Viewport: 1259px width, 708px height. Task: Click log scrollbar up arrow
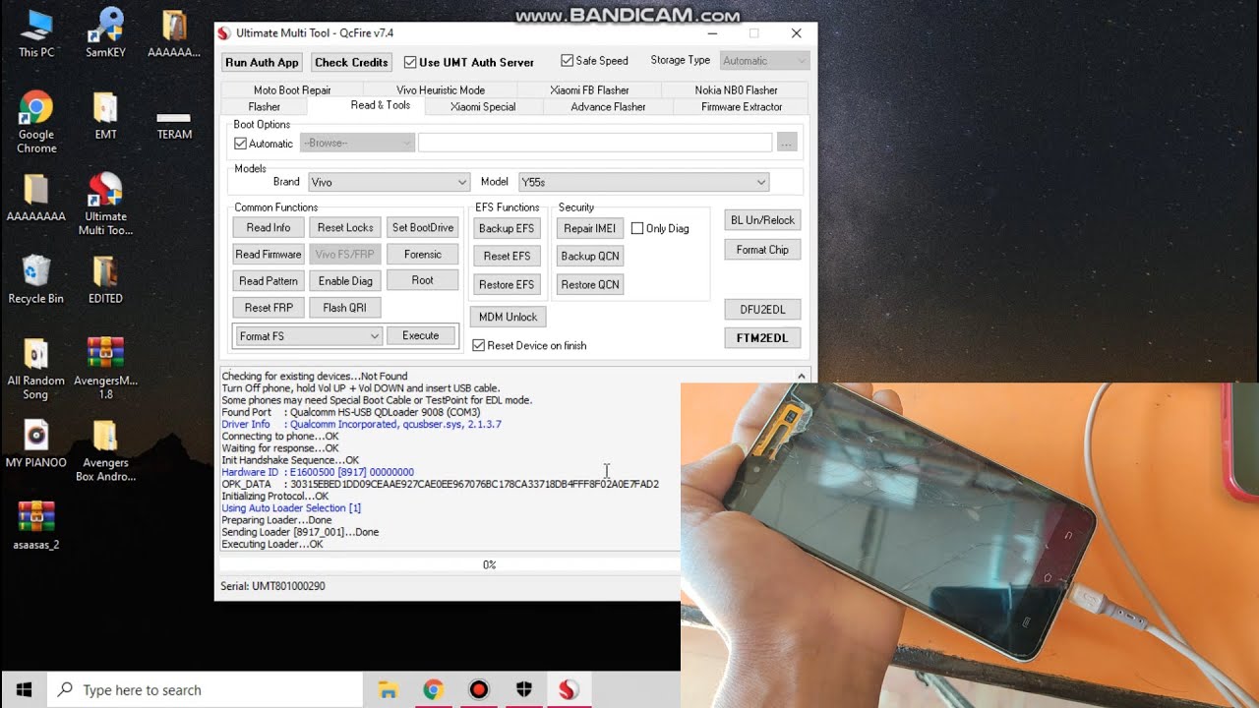pos(801,377)
